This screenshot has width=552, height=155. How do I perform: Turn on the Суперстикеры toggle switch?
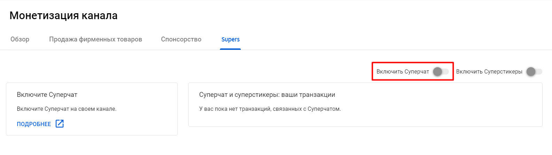point(534,71)
